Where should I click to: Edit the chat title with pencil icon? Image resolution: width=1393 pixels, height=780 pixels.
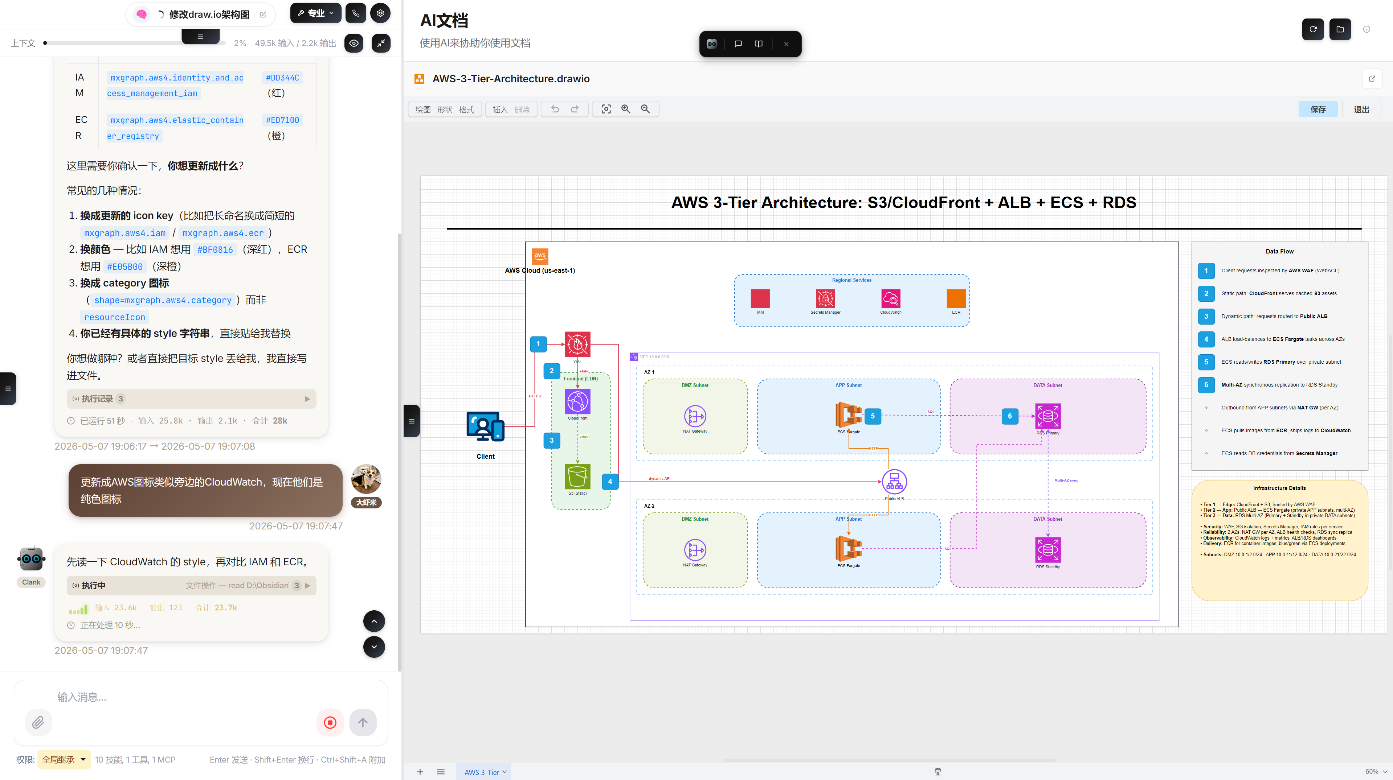264,15
